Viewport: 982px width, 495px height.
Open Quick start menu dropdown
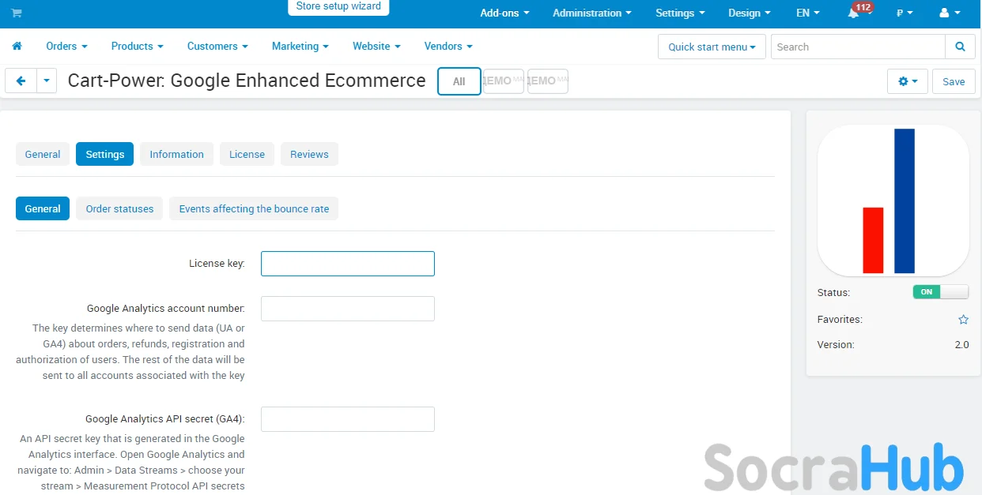pos(712,47)
